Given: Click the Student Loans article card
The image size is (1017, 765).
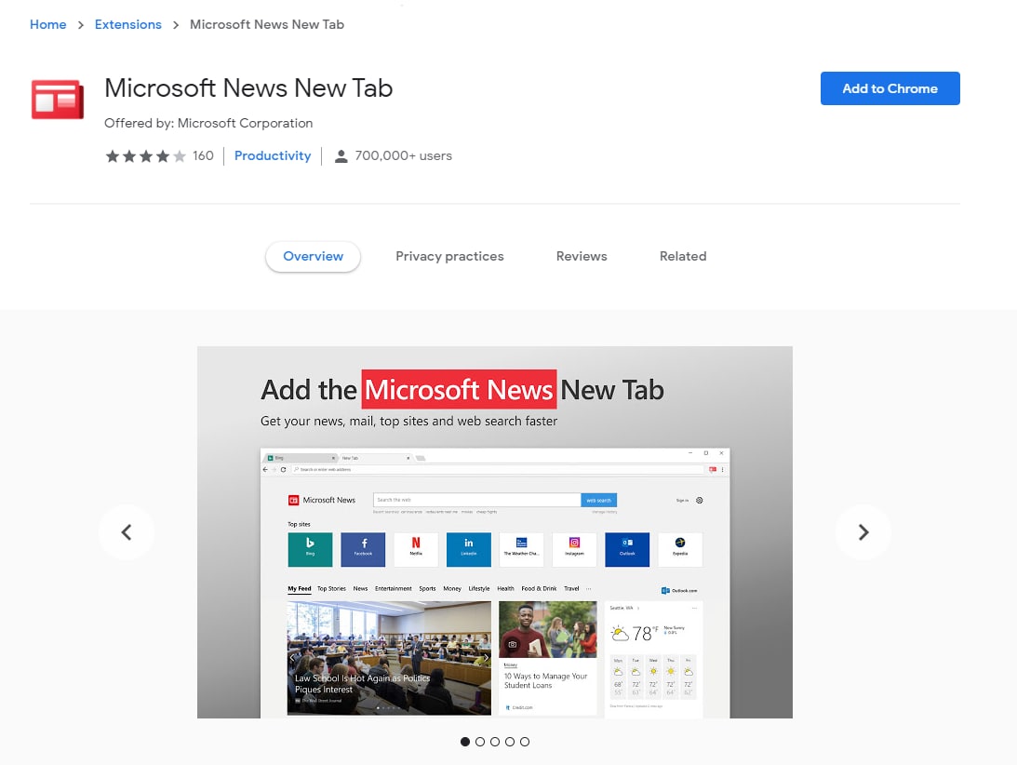Looking at the screenshot, I should pyautogui.click(x=547, y=658).
